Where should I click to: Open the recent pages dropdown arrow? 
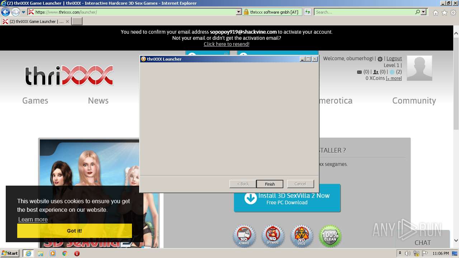pos(24,12)
